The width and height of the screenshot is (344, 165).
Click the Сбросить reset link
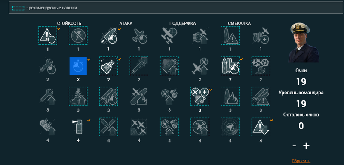click(301, 161)
